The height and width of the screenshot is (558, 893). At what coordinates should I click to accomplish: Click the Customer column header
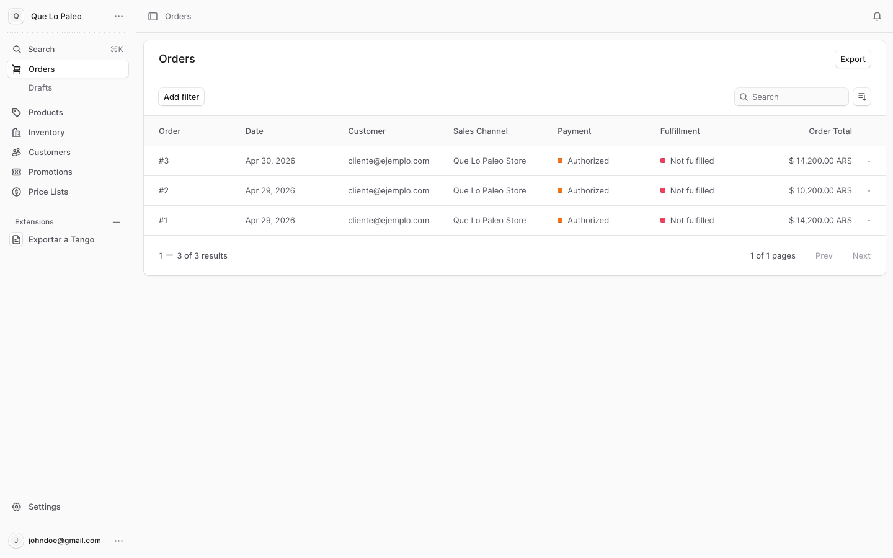click(367, 131)
